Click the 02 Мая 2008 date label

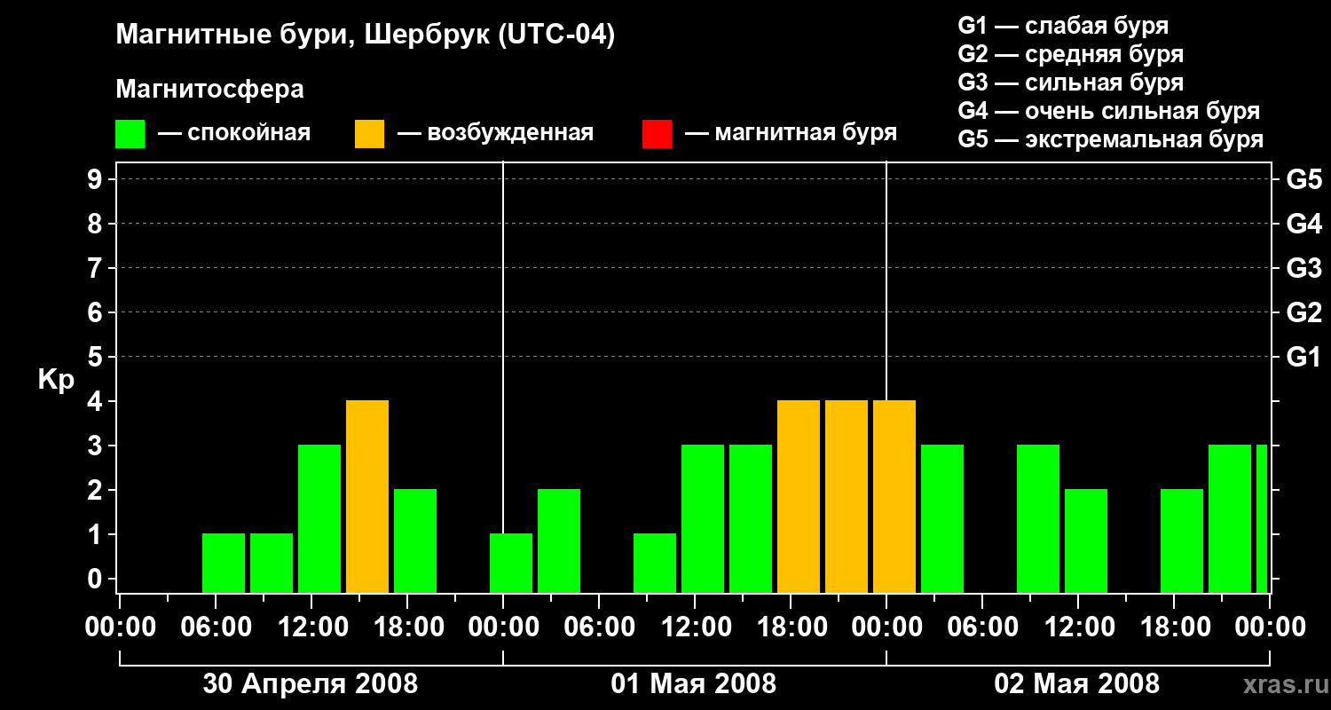click(x=1076, y=684)
